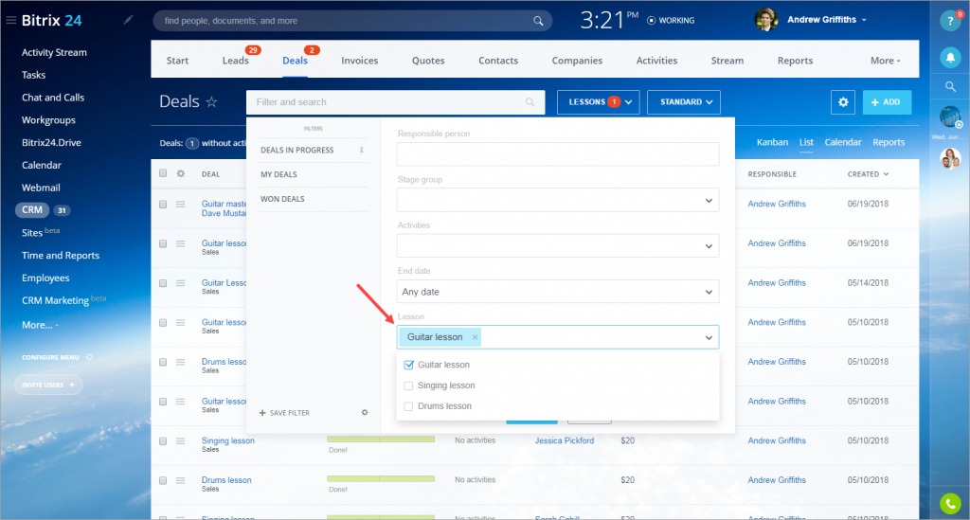Select the WON DEALS filter preset

click(x=282, y=199)
